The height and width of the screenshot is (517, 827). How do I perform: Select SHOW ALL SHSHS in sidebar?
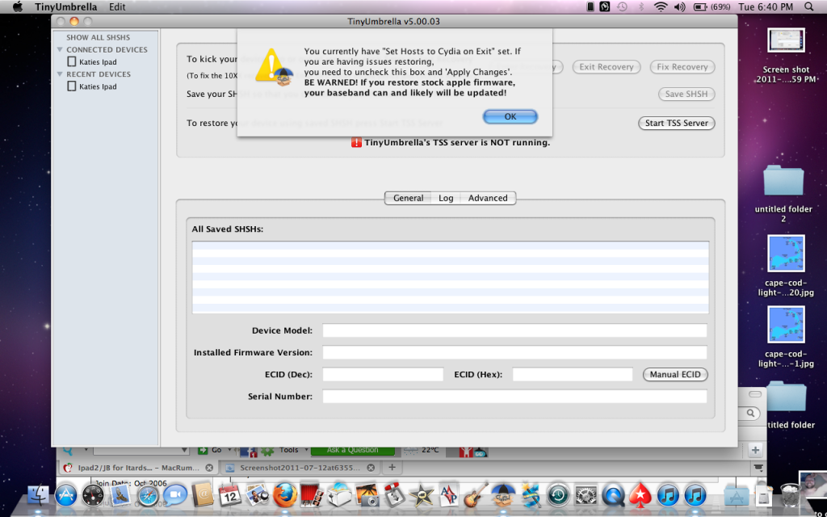pos(98,37)
